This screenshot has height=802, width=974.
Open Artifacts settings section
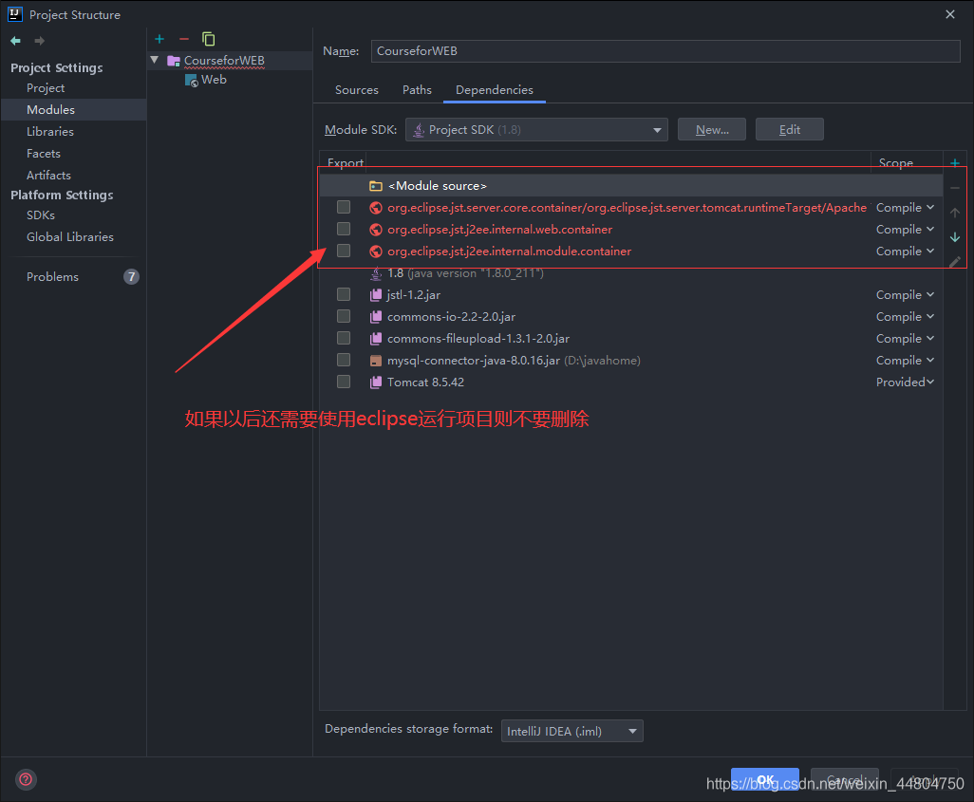tap(48, 176)
